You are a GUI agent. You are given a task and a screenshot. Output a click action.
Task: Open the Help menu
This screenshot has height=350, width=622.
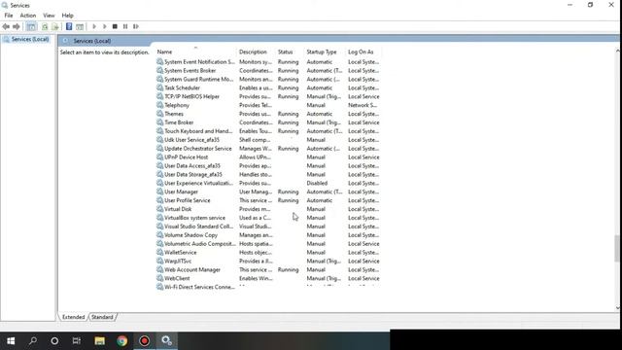[67, 16]
